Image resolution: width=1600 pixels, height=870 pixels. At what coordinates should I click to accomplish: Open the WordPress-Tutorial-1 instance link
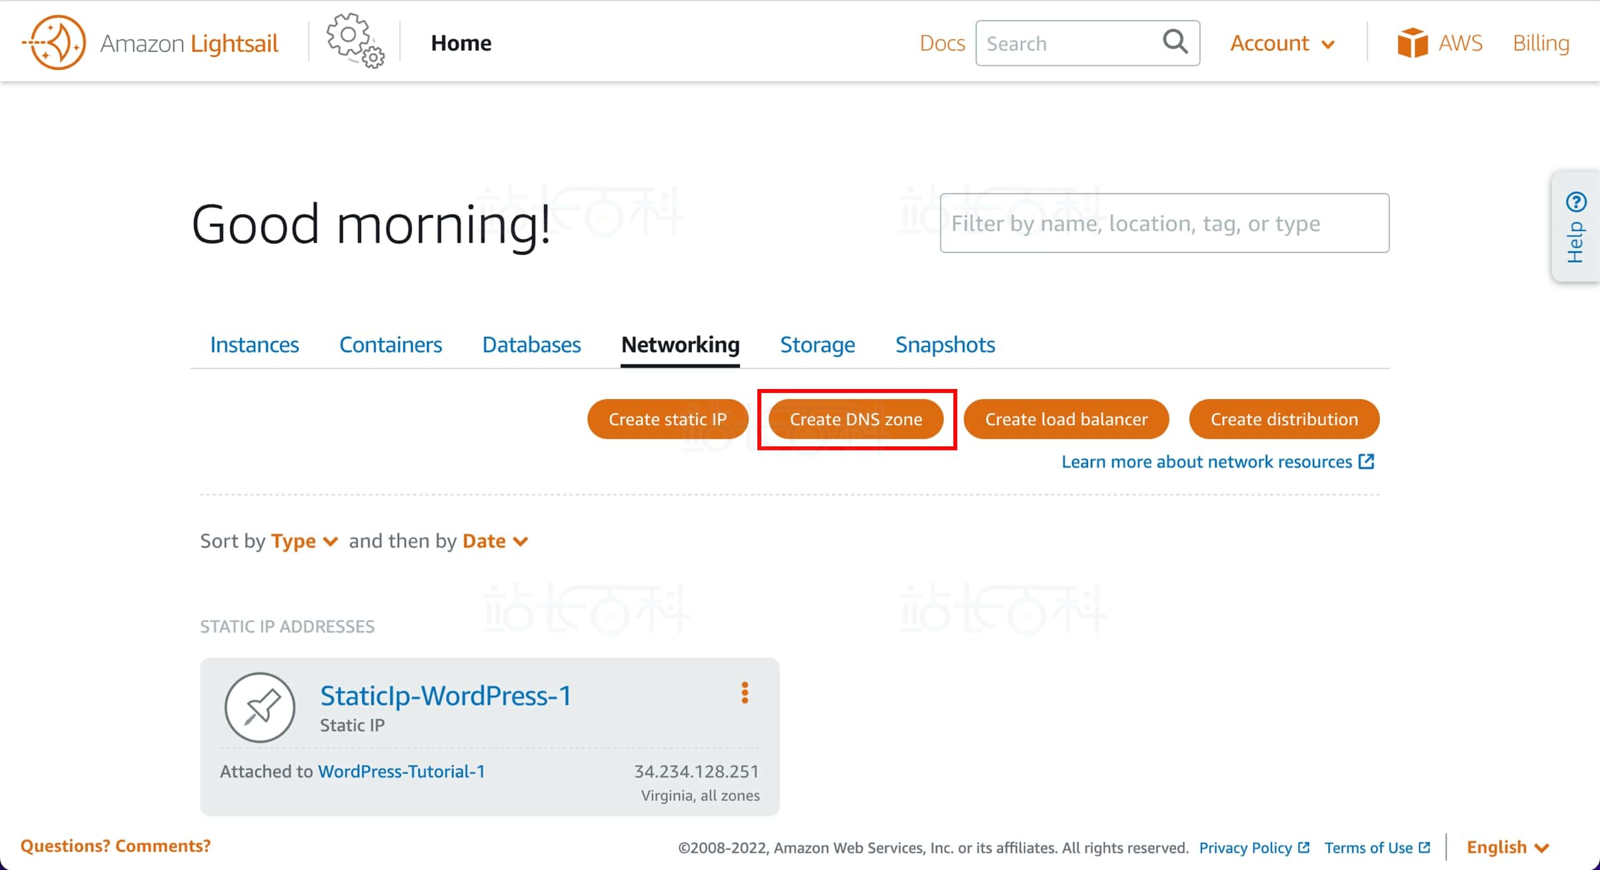point(401,771)
